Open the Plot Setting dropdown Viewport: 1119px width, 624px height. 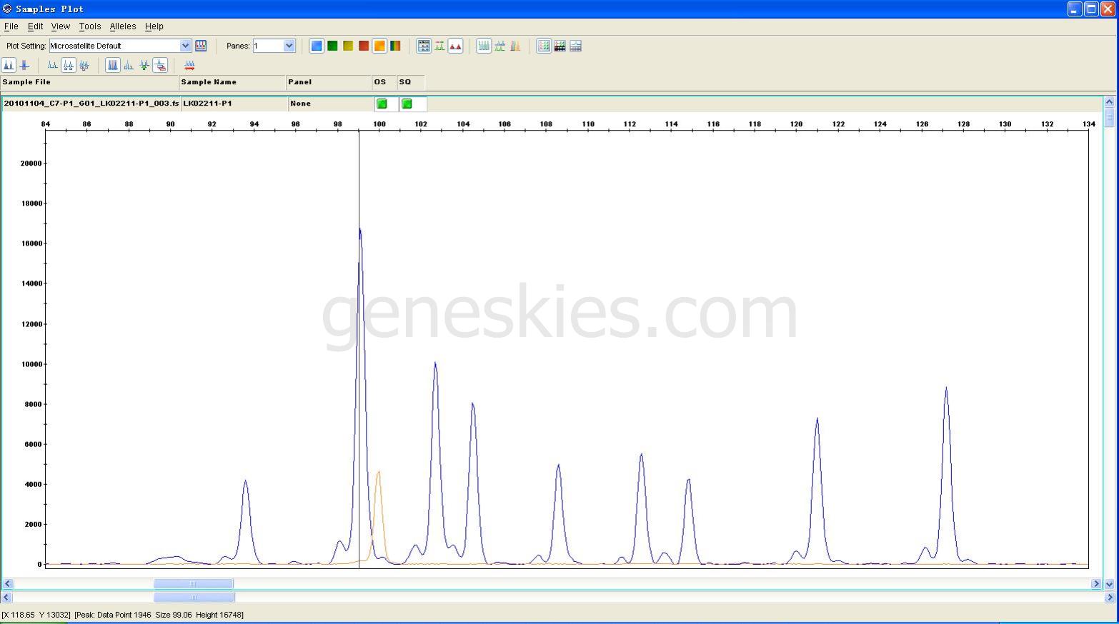[x=185, y=46]
